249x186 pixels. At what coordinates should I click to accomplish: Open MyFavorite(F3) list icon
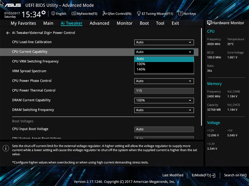tap(74, 13)
